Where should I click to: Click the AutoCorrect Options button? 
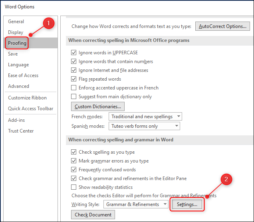222,26
